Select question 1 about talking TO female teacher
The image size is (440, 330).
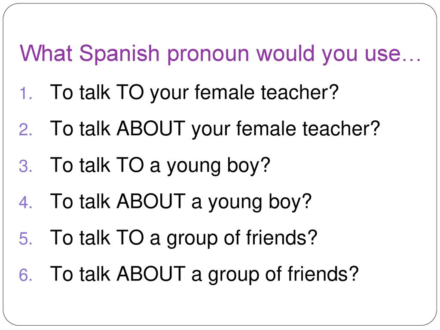click(x=194, y=93)
